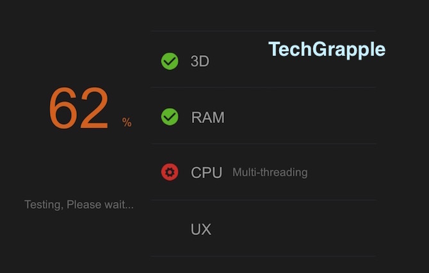Click the divider between RAM and CPU rows
This screenshot has width=429, height=273.
263,144
